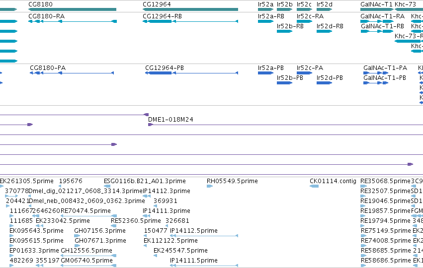The height and width of the screenshot is (268, 423).
Task: Click the EK261305.5prime EST label
Action: pyautogui.click(x=27, y=181)
